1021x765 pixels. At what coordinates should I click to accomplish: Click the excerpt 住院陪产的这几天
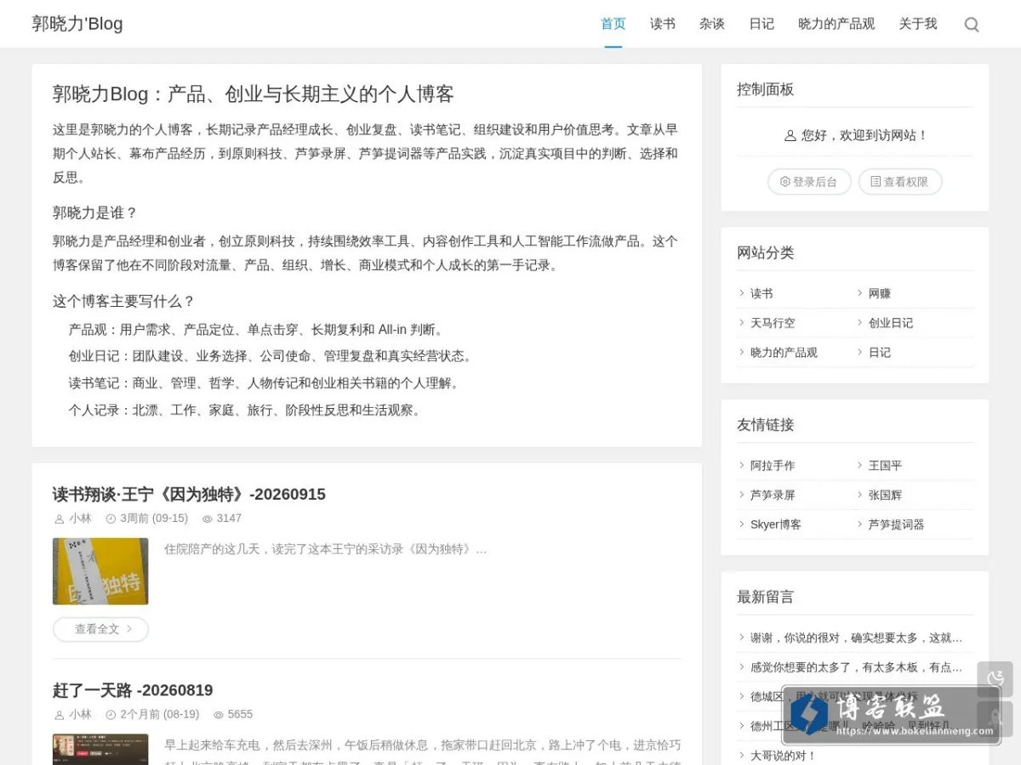click(x=325, y=549)
